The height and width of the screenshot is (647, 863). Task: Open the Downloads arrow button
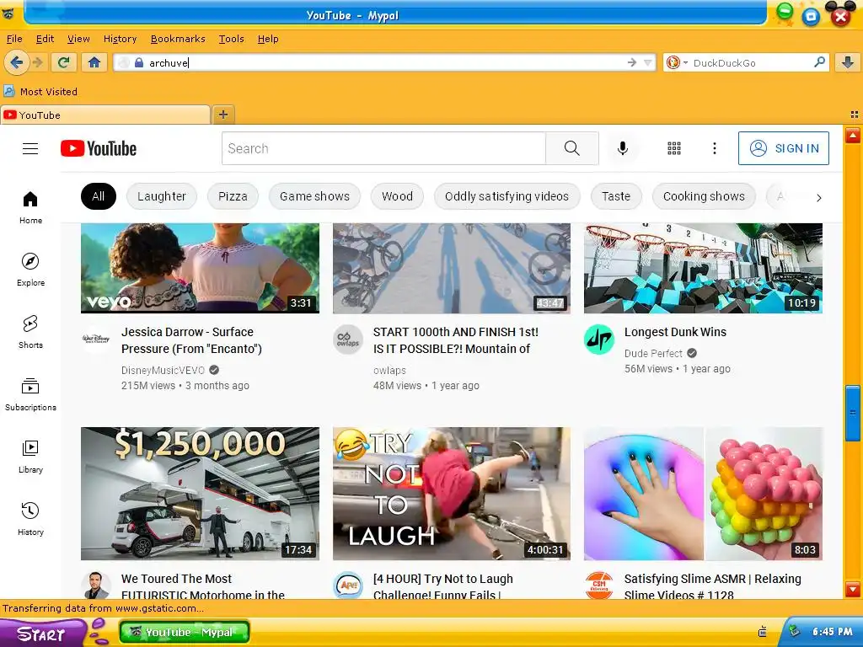[848, 62]
